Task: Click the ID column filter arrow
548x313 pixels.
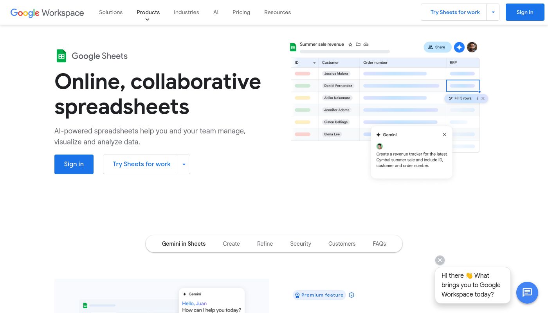Action: point(314,63)
